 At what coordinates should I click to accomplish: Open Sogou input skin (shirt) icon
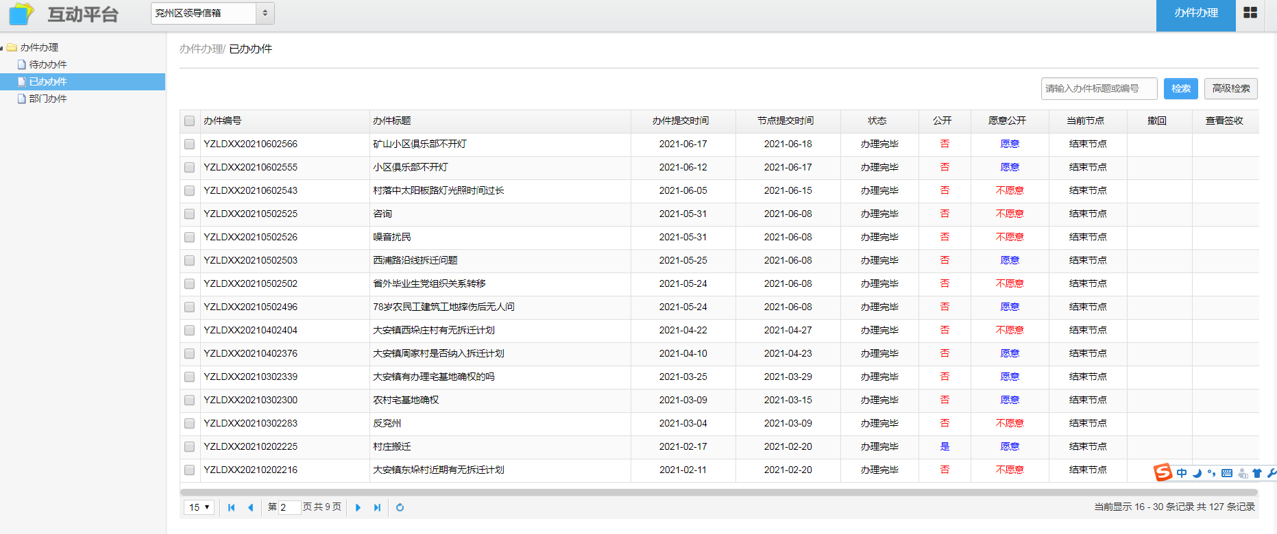point(1257,473)
